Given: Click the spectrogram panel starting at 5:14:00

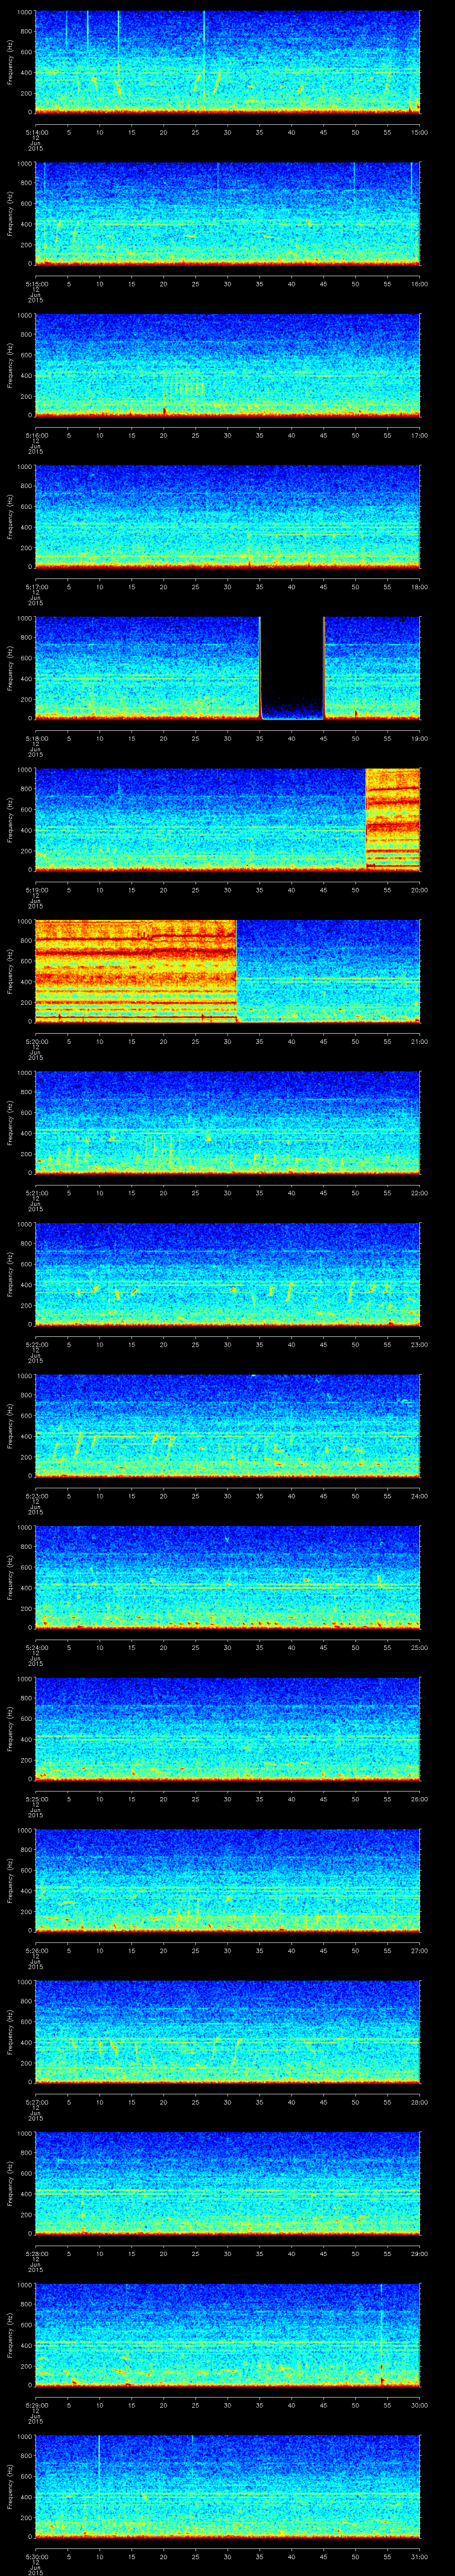Looking at the screenshot, I should pyautogui.click(x=227, y=62).
